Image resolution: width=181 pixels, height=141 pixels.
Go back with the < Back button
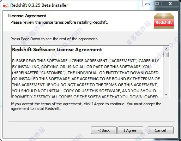104,130
